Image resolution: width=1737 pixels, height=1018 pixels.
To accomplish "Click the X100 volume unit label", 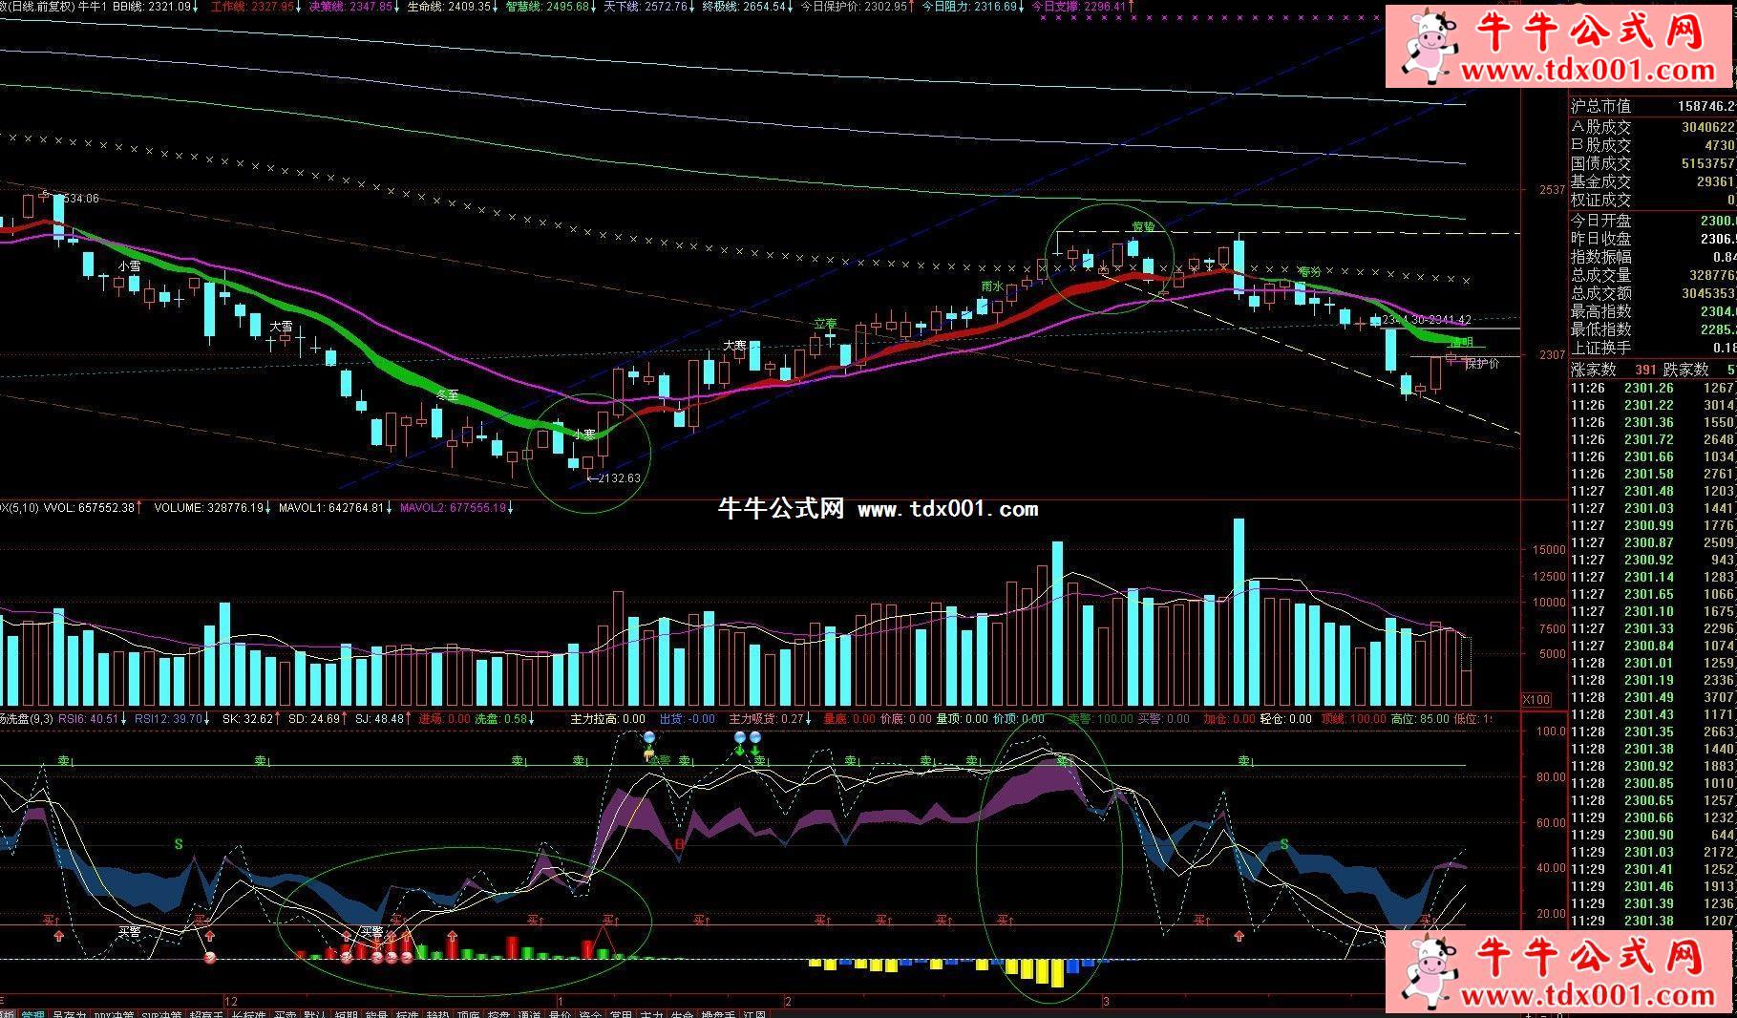I will (x=1536, y=700).
